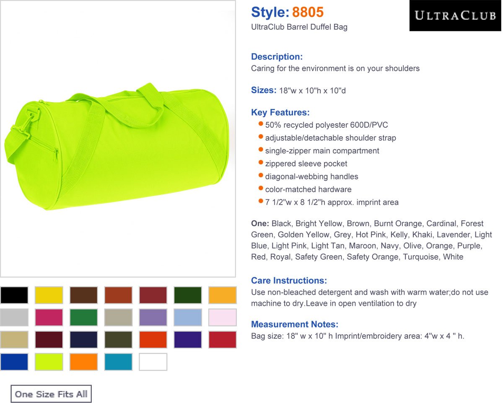
Task: Select the light blue swatch
Action: click(188, 317)
